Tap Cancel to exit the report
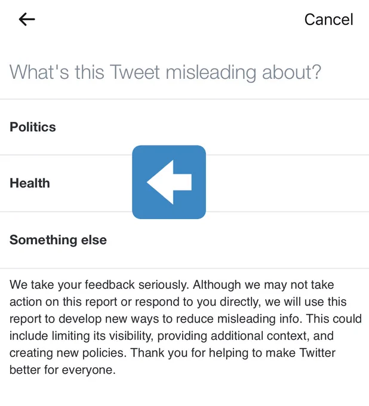This screenshot has height=406, width=369. click(328, 20)
